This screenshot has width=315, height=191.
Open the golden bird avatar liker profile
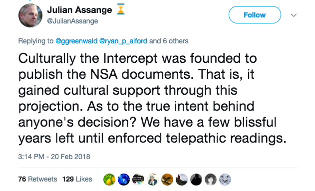click(167, 180)
